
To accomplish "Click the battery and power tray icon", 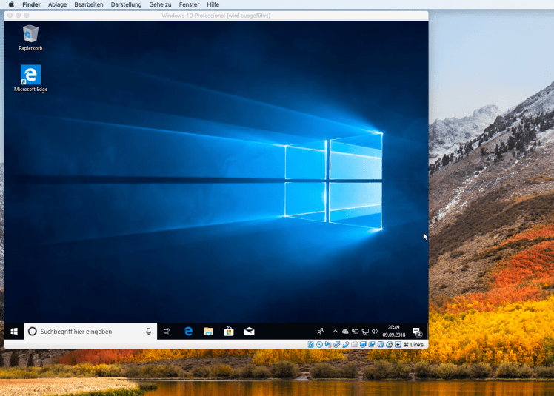I will click(x=355, y=332).
